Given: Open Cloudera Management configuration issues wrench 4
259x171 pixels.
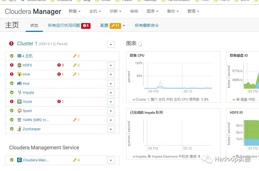Looking at the screenshot, I should click(x=76, y=160).
